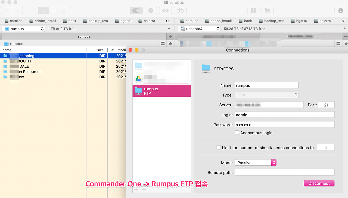Image resolution: width=348 pixels, height=198 pixels.
Task: Open Quick Look with the eye icon
Action: click(165, 10)
